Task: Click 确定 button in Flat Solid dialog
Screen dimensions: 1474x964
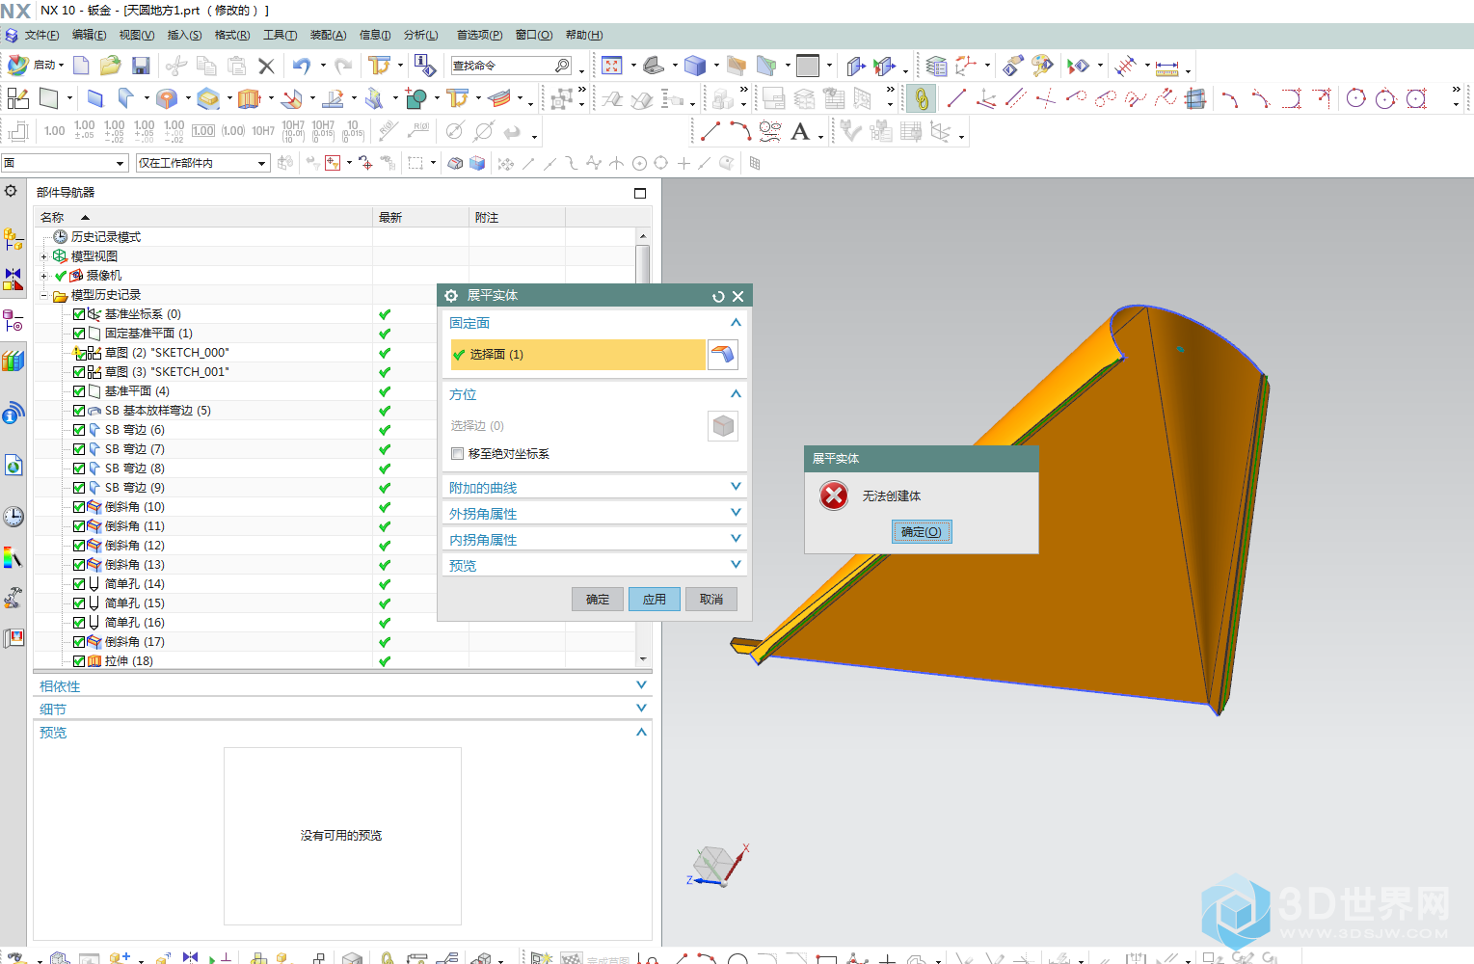Action: tap(598, 600)
